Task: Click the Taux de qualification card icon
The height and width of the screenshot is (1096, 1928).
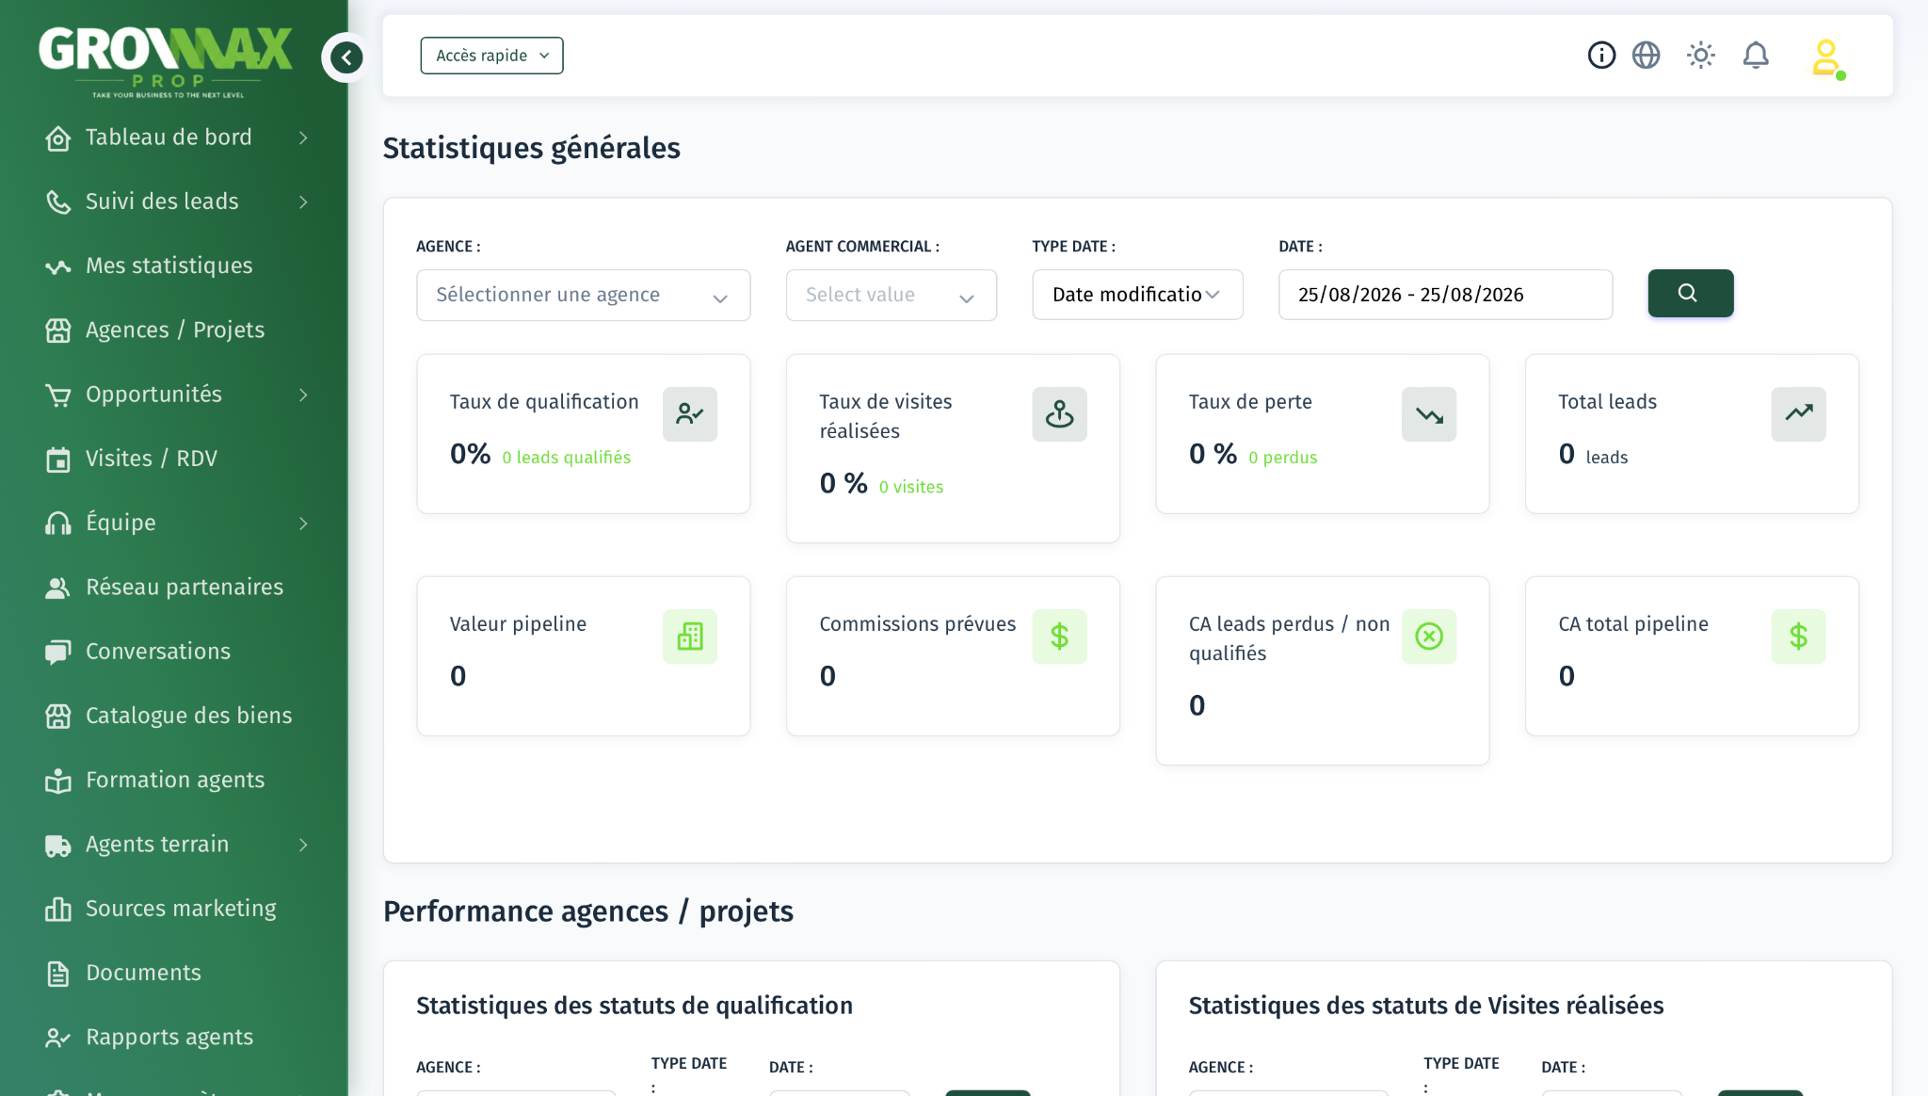Action: coord(689,414)
